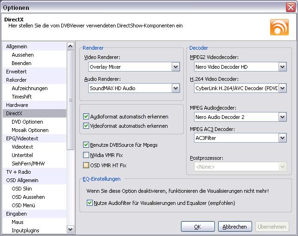
Task: Select TV + Radio in the sidebar
Action: coord(35,172)
